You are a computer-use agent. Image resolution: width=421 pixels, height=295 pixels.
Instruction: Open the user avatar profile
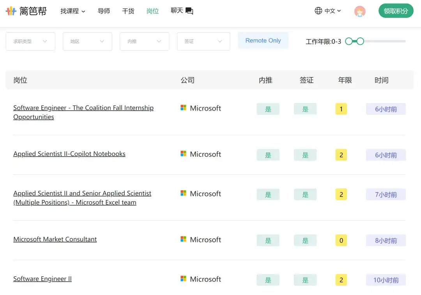coord(360,11)
